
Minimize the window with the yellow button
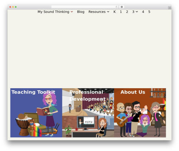coord(13,7)
